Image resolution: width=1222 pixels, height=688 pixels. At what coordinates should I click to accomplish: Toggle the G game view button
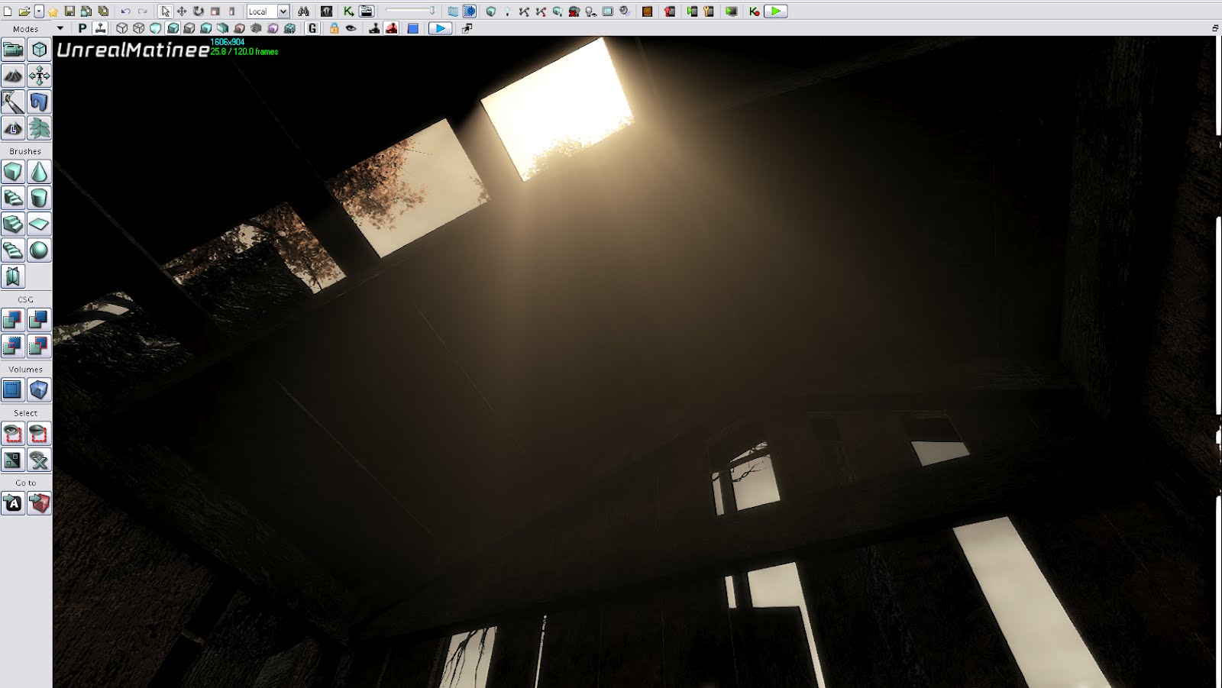point(312,28)
